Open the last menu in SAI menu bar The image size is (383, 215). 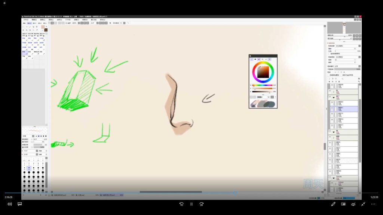click(102, 20)
